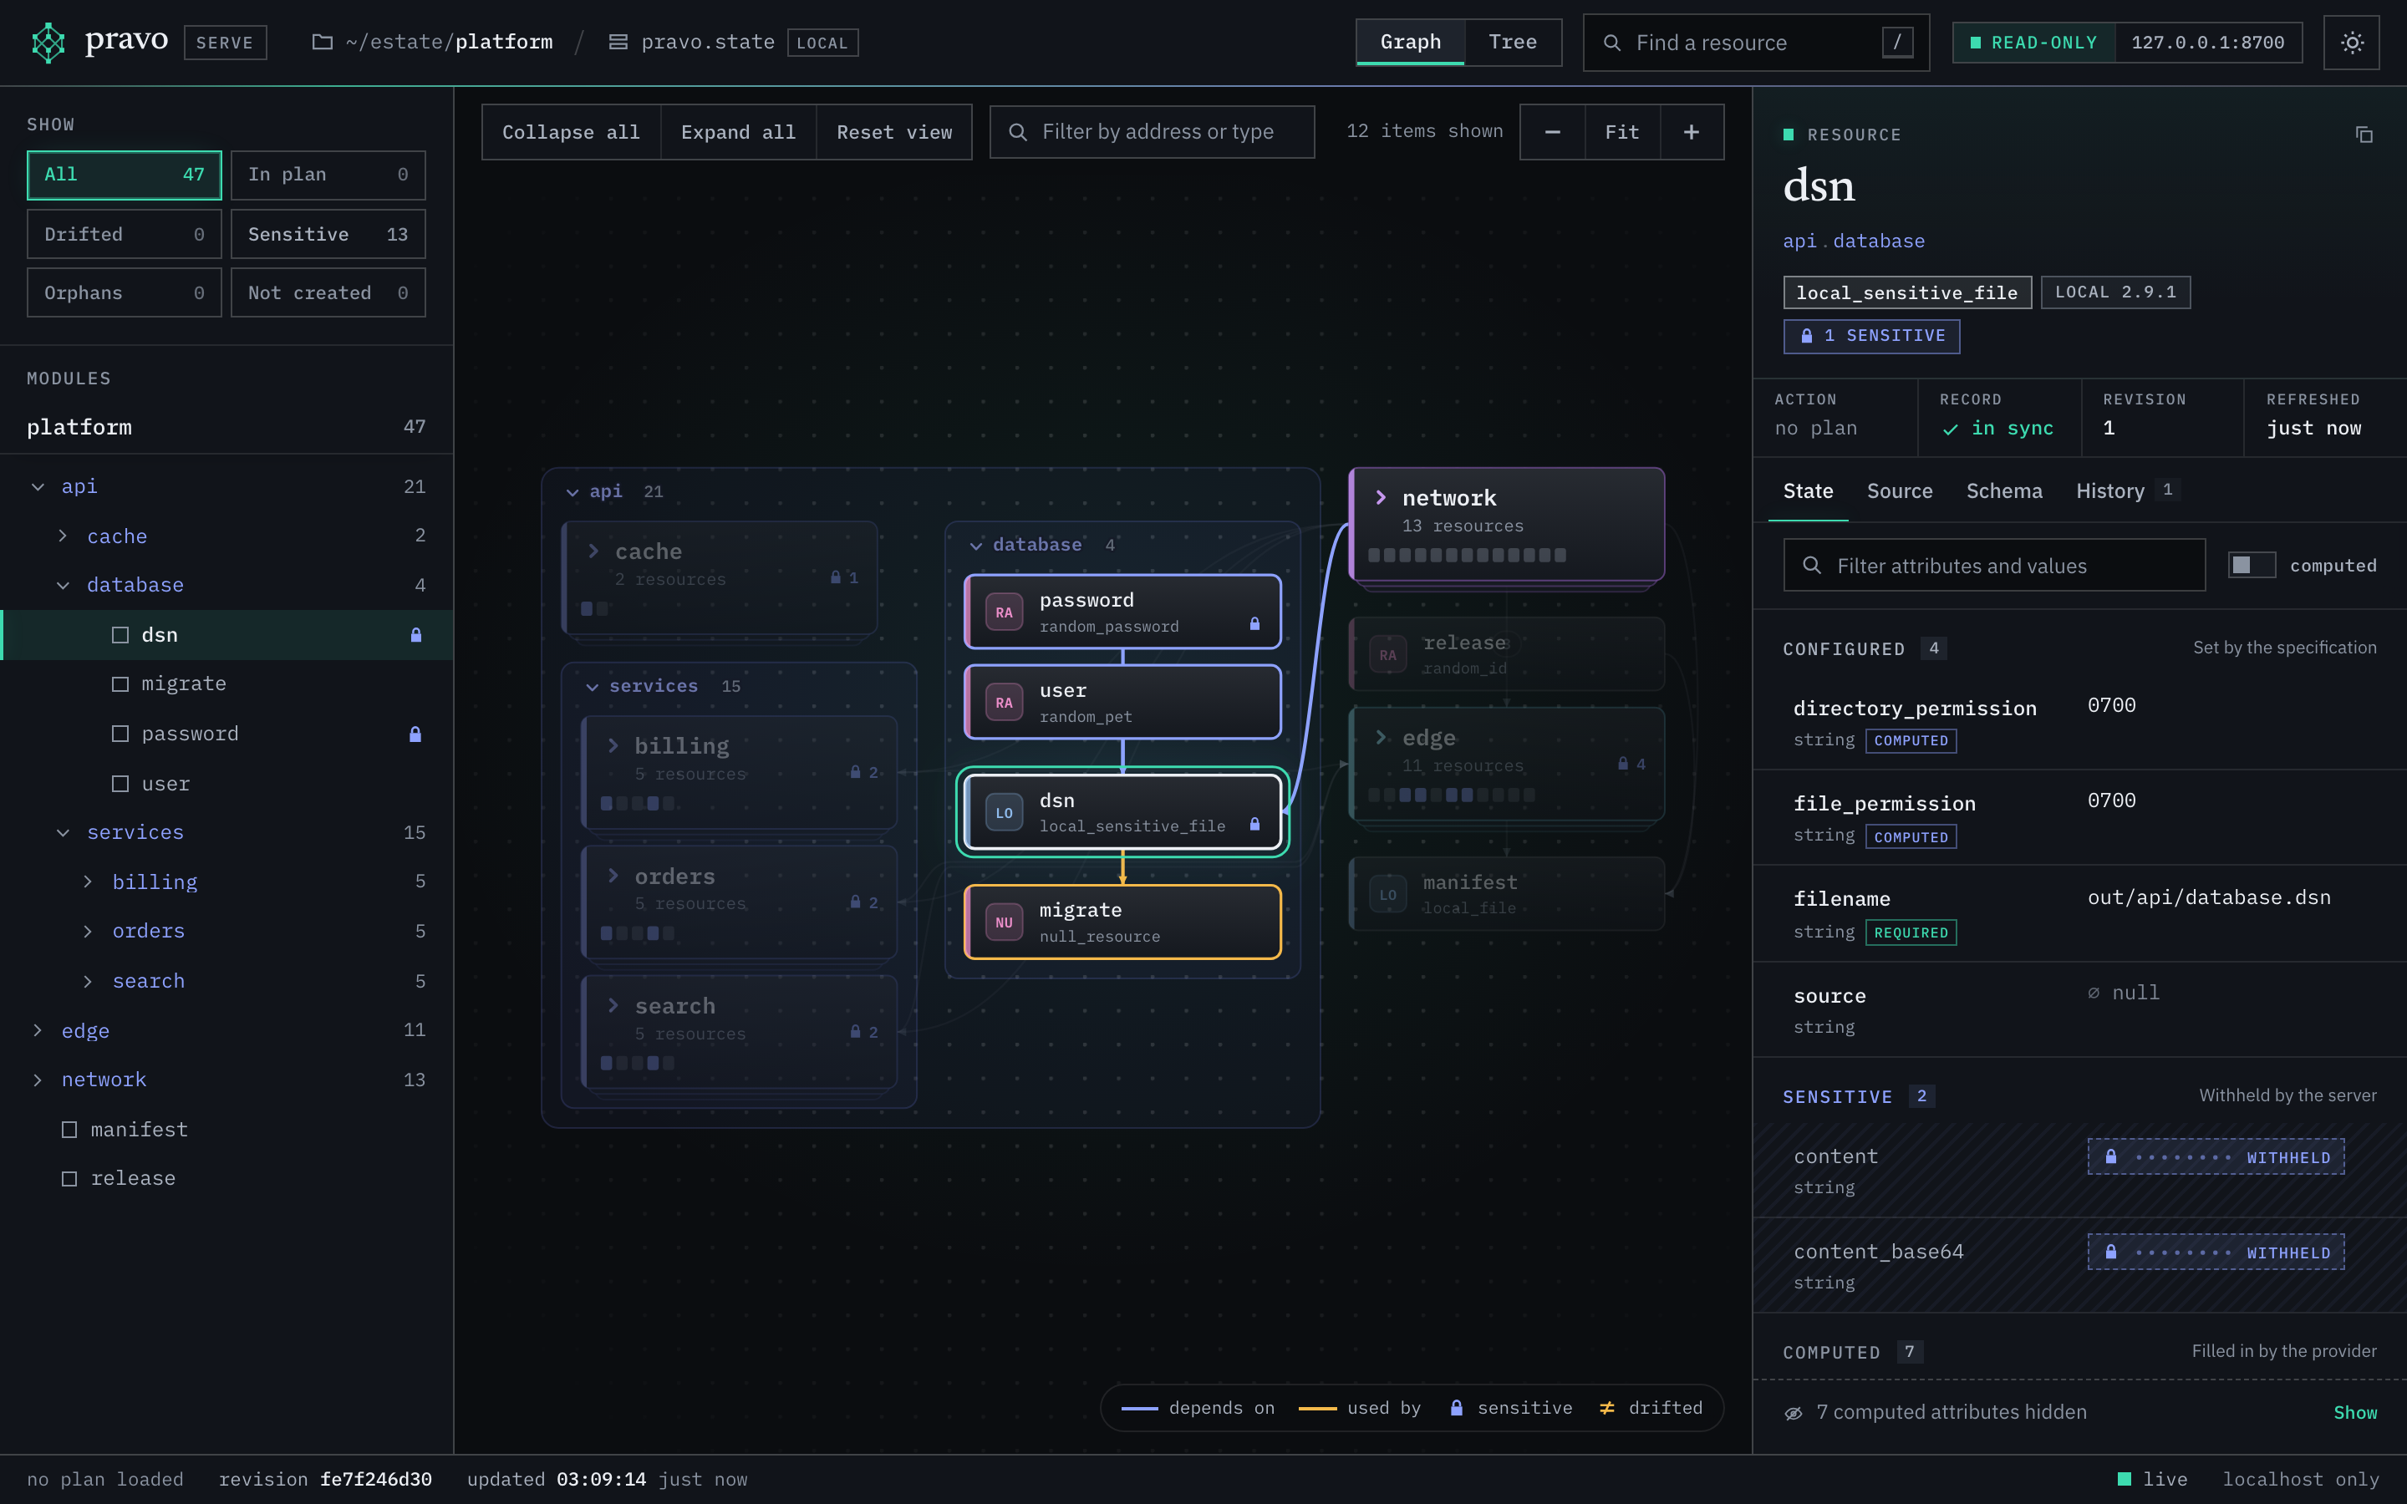The image size is (2407, 1504).
Task: Click the Find a resource search field
Action: pos(1757,43)
